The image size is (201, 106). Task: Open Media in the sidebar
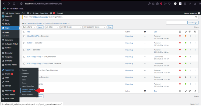pyautogui.click(x=8, y=24)
